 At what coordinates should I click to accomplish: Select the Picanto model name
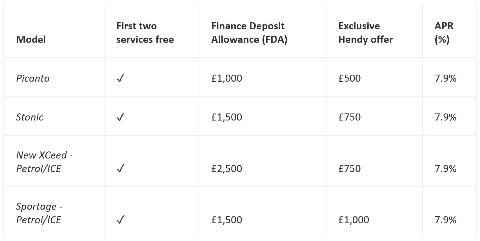tap(33, 78)
